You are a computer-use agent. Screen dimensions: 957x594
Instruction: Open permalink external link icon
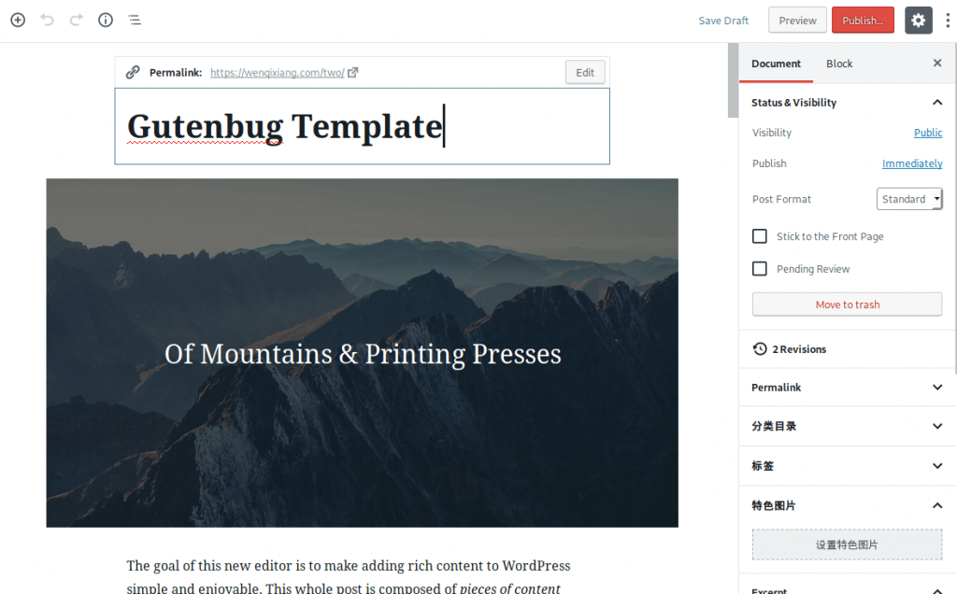pyautogui.click(x=352, y=73)
